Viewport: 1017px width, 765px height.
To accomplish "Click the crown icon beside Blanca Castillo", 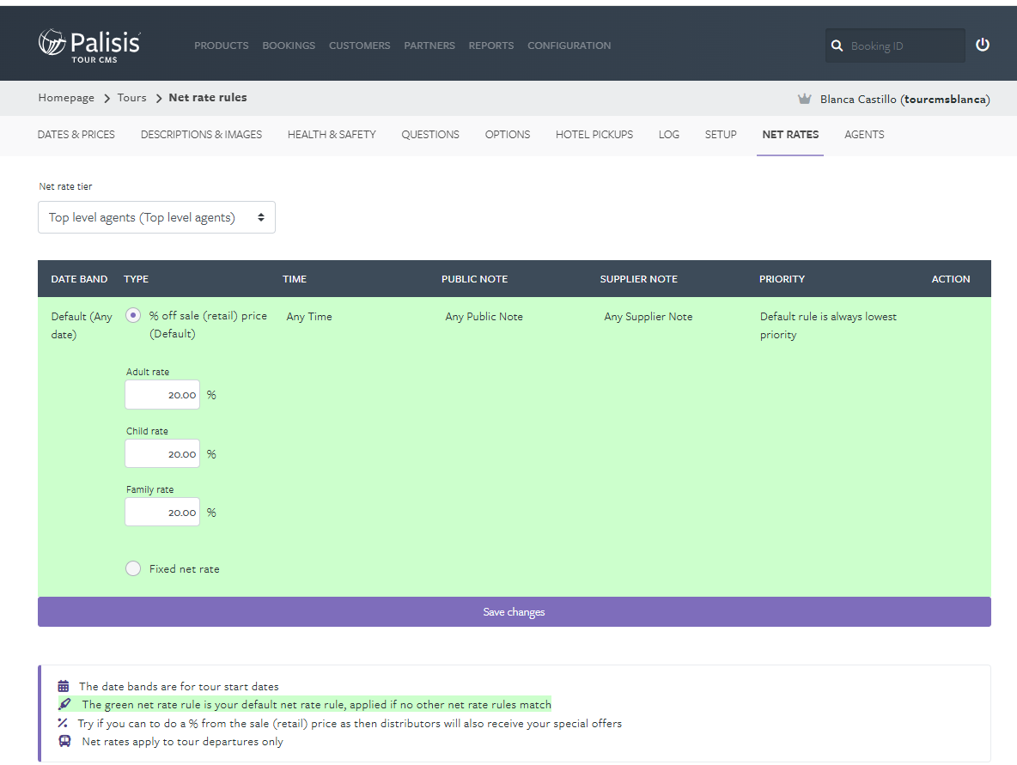I will [x=804, y=100].
